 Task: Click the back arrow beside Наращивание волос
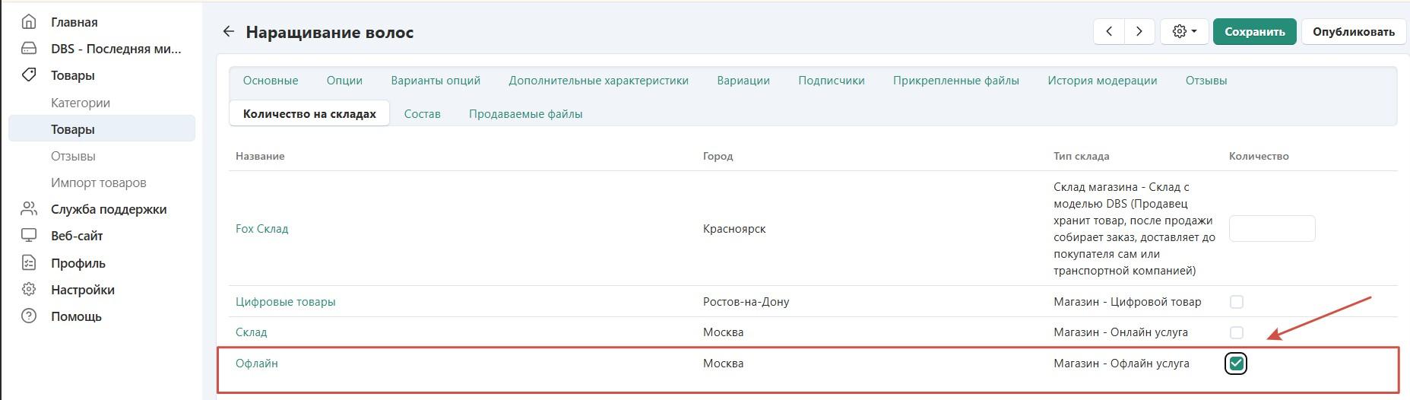pos(228,32)
